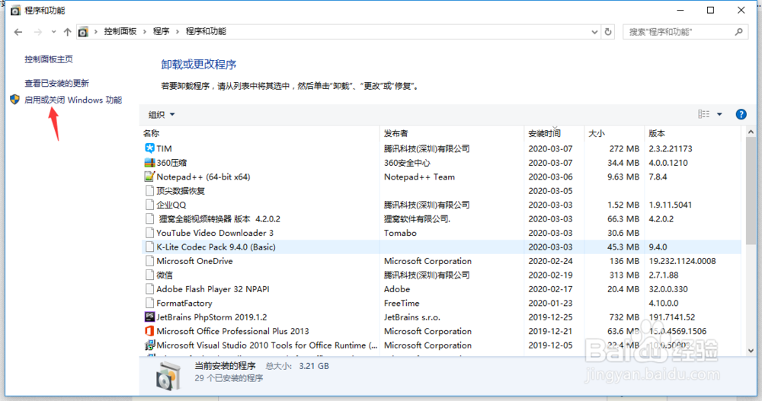Open 启用或关闭 Windows 功能 link
The height and width of the screenshot is (401, 762).
[x=73, y=100]
